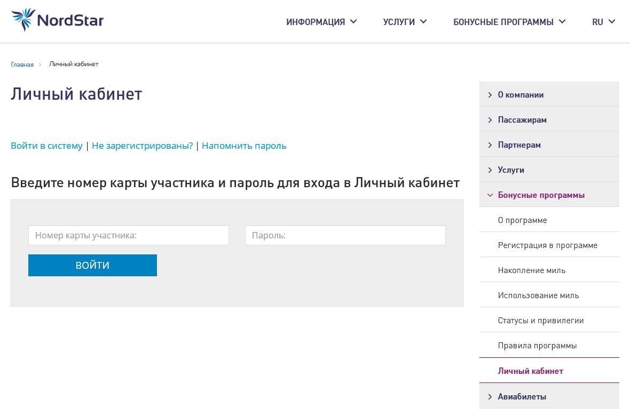The image size is (630, 416).
Task: Click Напомнить пароль link
Action: click(244, 146)
